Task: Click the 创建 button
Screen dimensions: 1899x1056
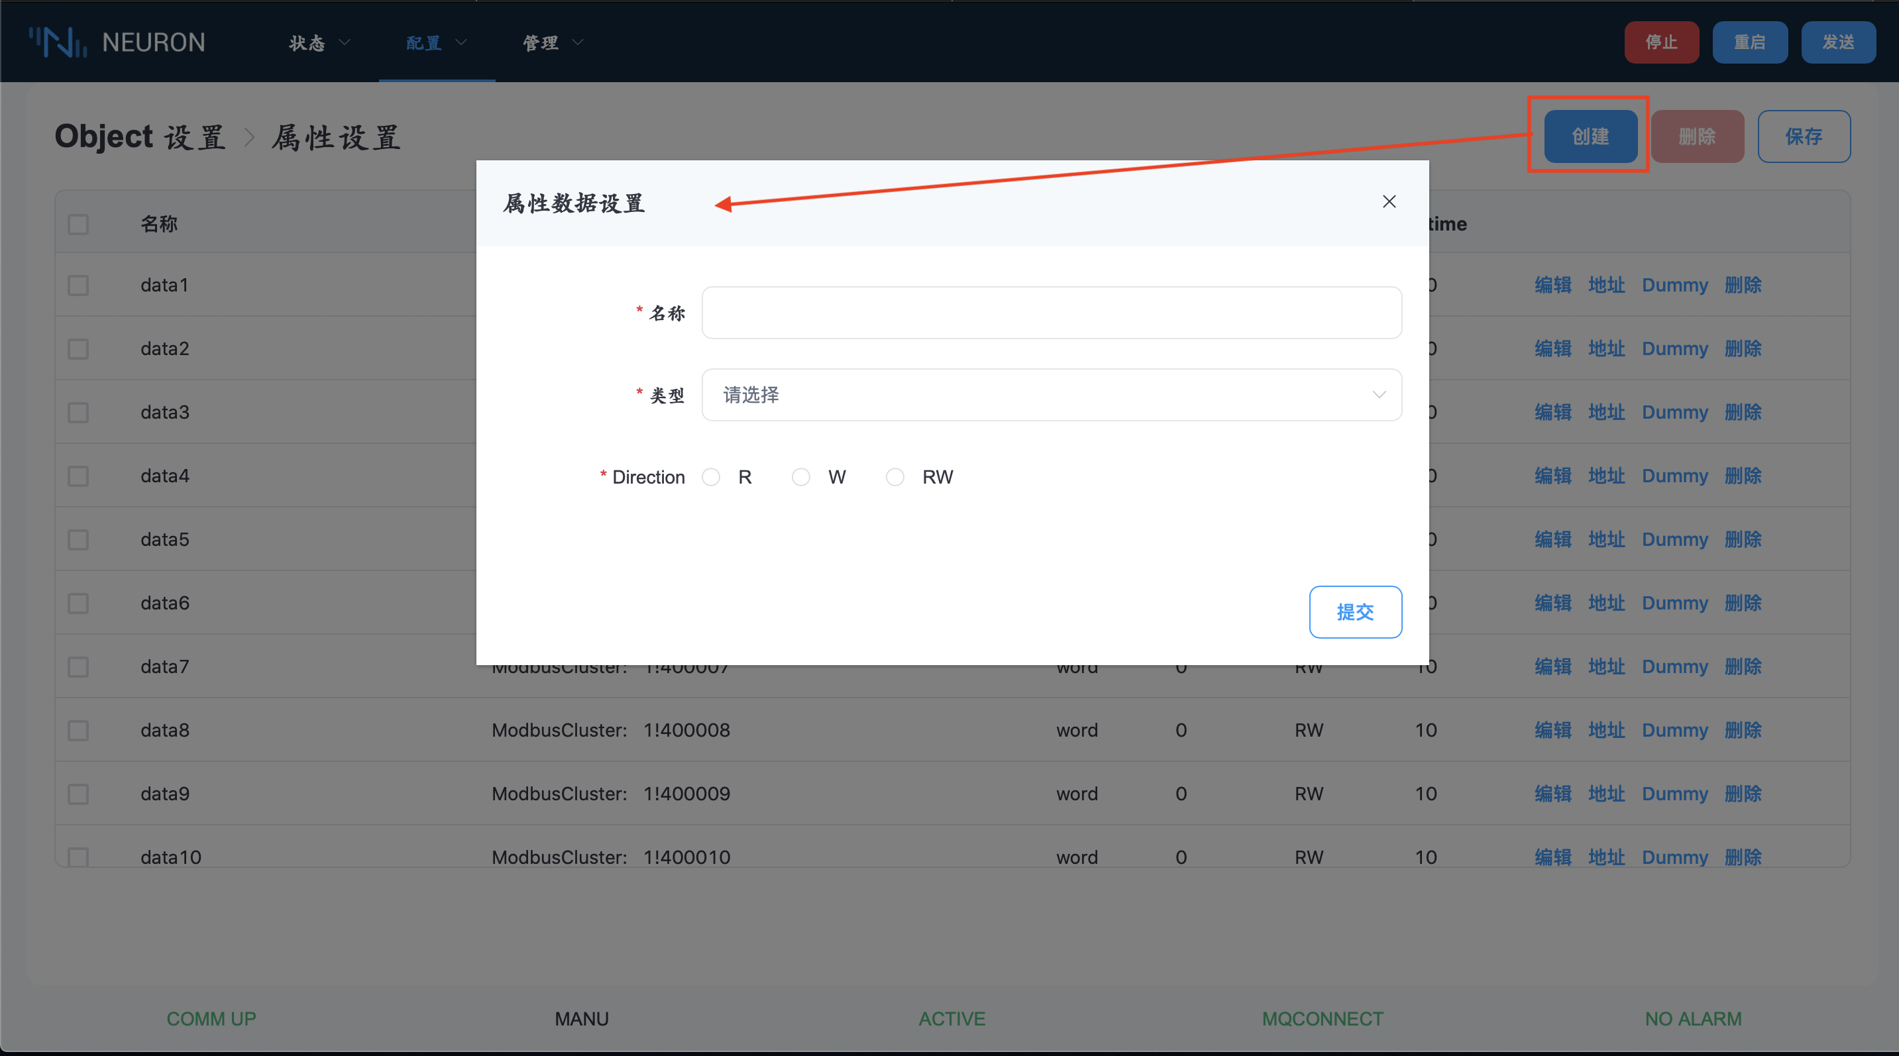Action: pyautogui.click(x=1591, y=136)
